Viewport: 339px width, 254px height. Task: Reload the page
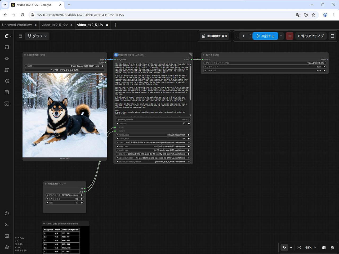click(x=22, y=15)
